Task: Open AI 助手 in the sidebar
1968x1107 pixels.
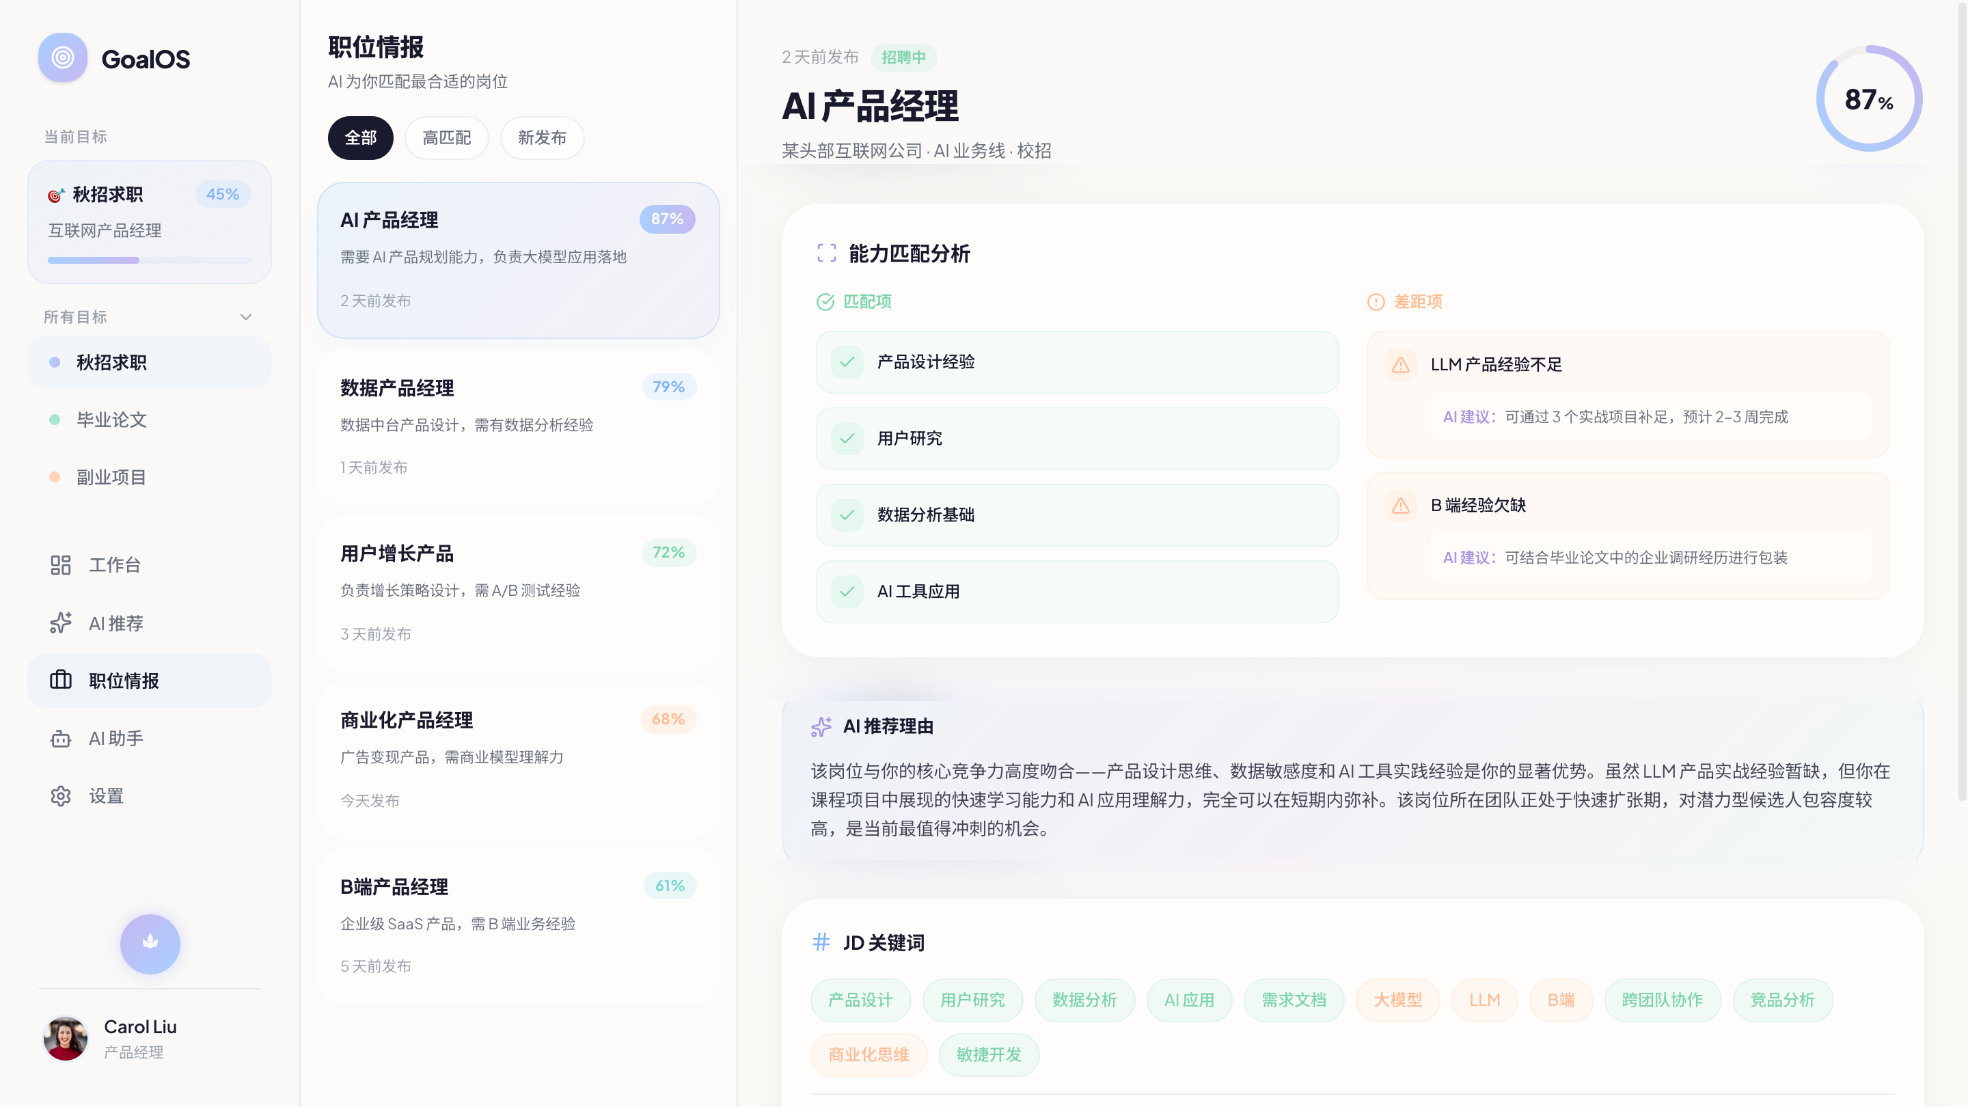Action: (150, 738)
